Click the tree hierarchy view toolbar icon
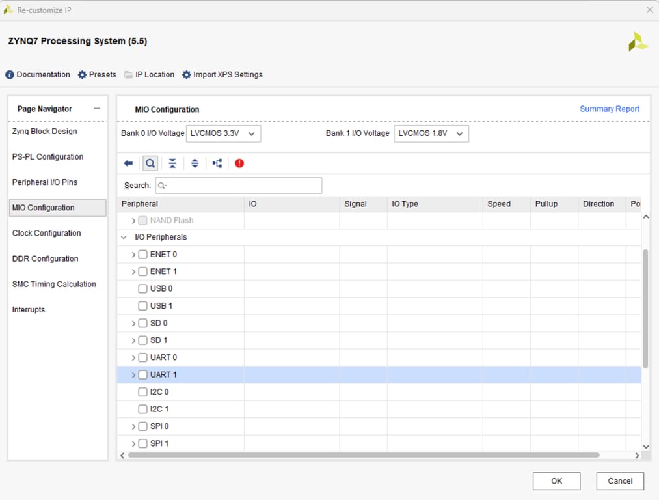This screenshot has width=659, height=500. (x=217, y=163)
